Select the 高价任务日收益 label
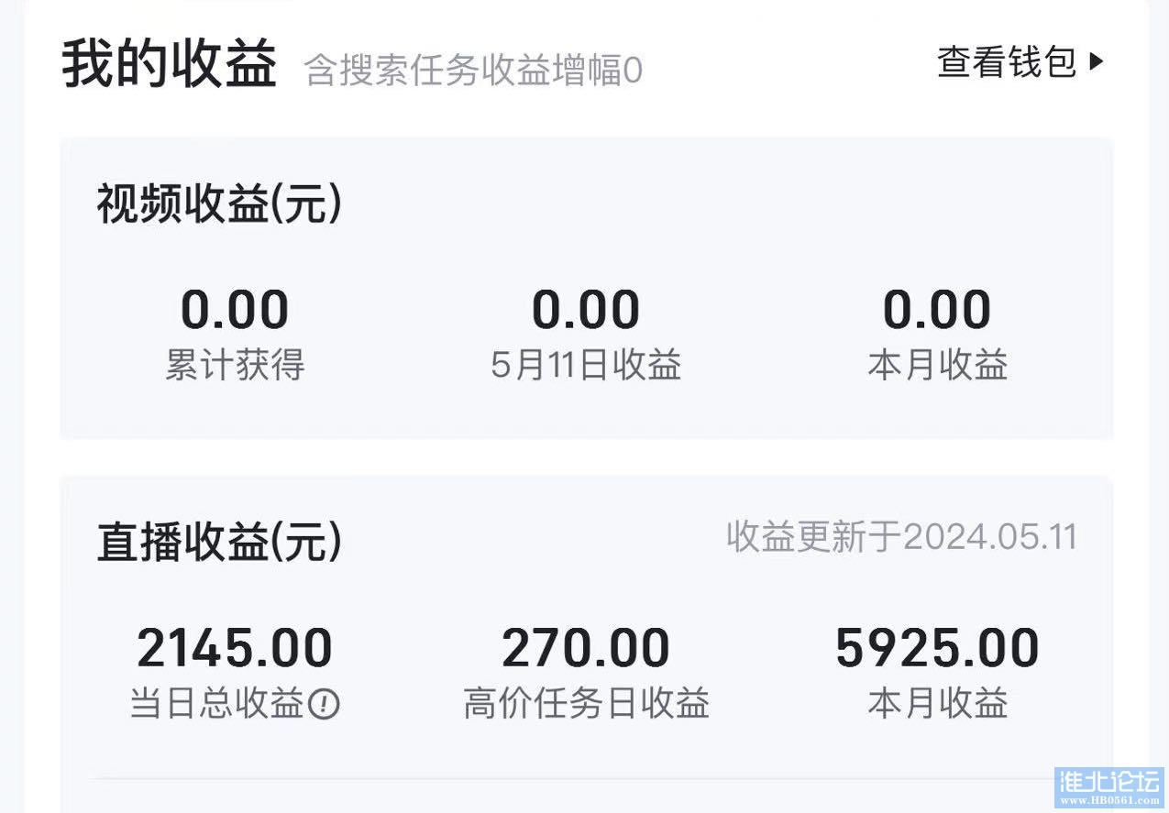Viewport: 1169px width, 813px height. [586, 704]
